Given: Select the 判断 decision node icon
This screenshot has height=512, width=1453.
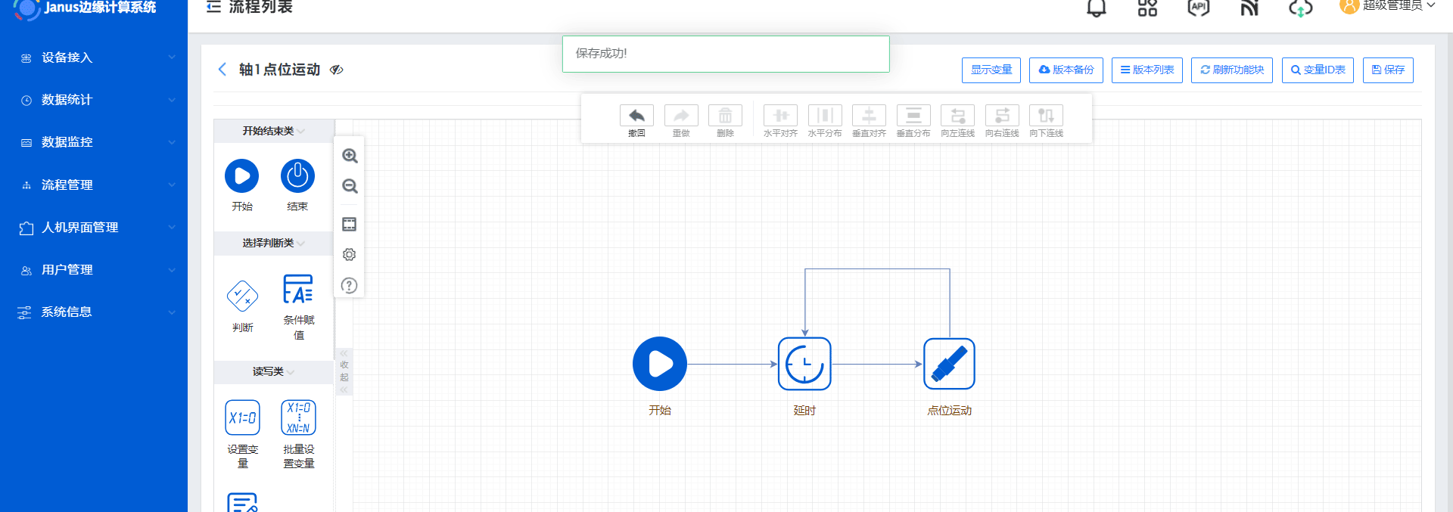Looking at the screenshot, I should (242, 296).
